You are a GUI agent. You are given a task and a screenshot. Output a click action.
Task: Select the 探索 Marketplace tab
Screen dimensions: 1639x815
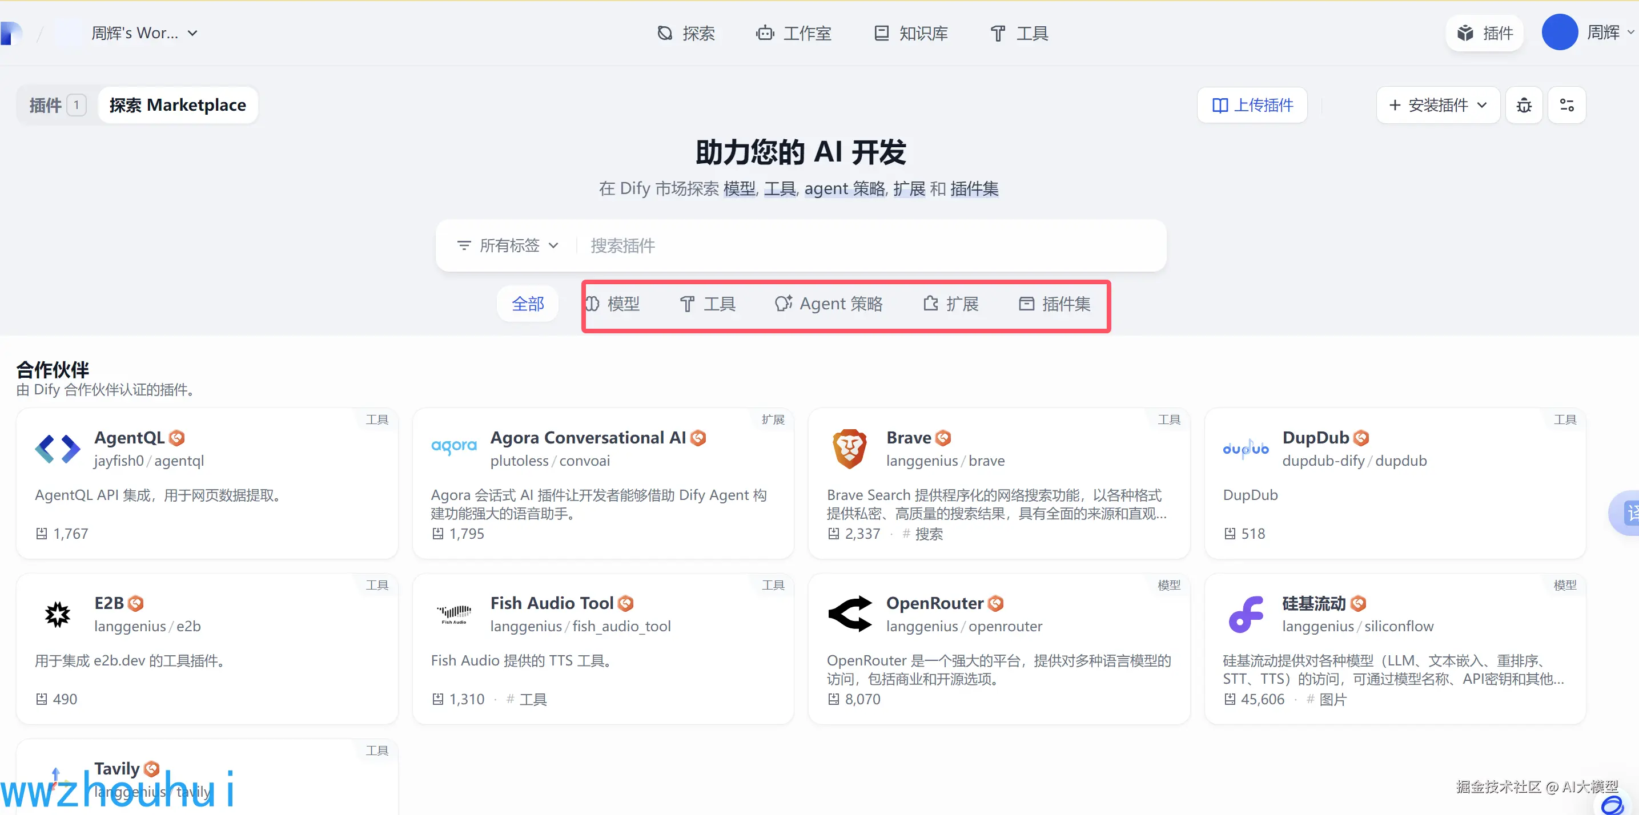pos(178,105)
